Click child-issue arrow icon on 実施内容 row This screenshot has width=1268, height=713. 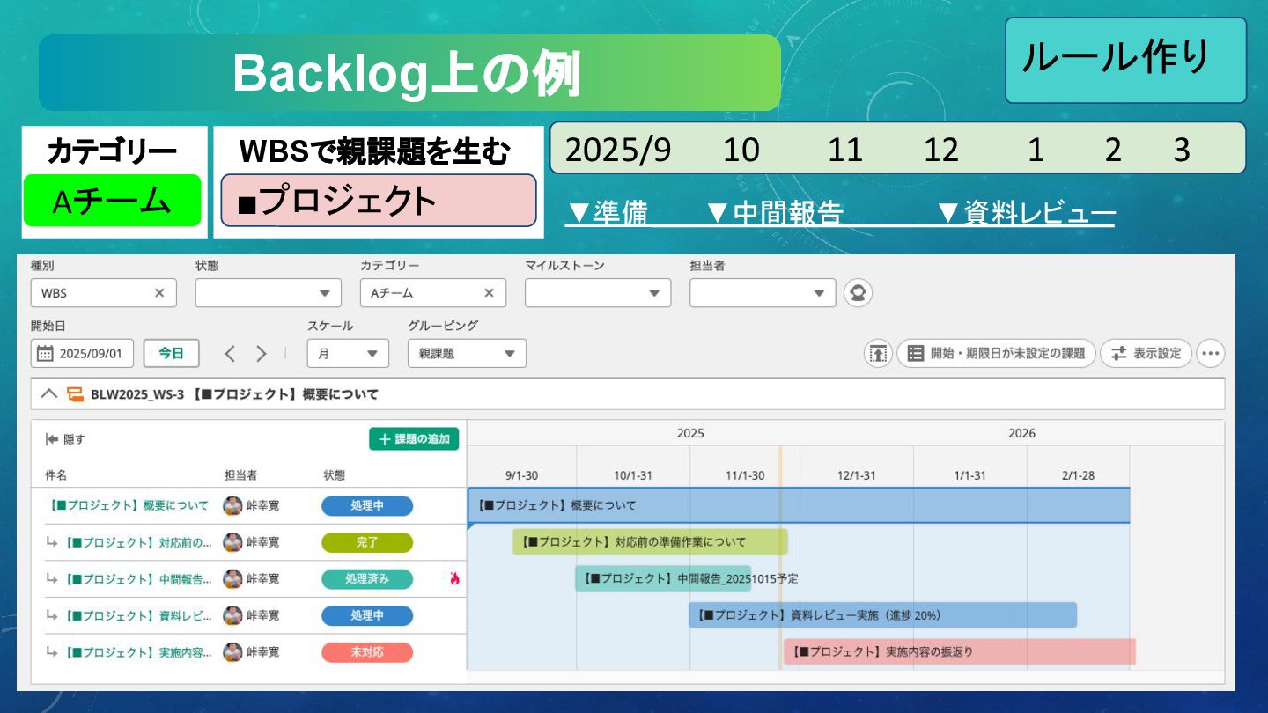tap(52, 652)
